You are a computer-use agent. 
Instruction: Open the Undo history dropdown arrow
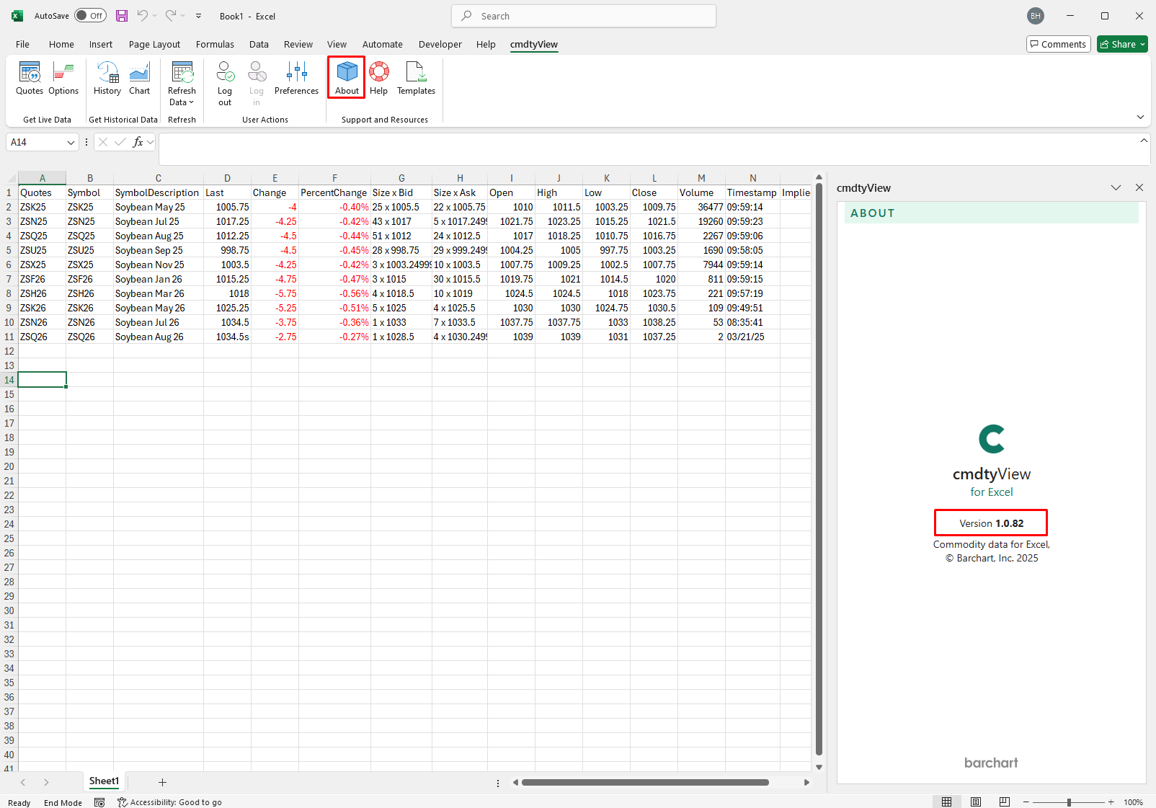154,16
